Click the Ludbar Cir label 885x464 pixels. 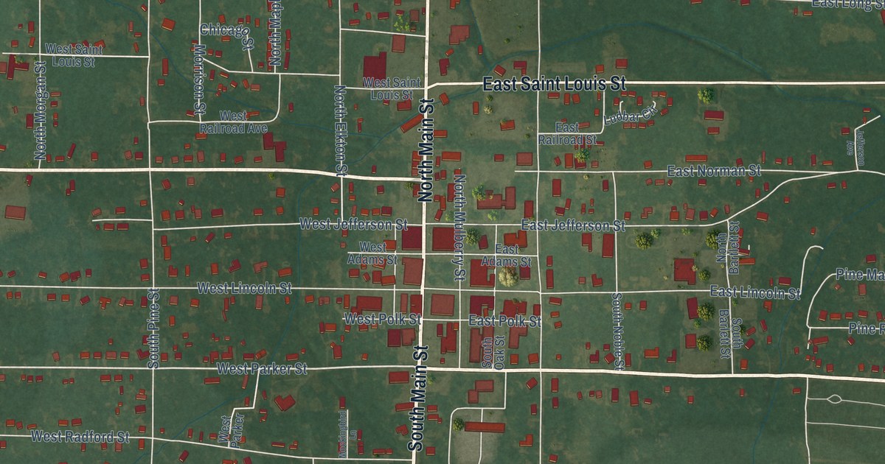(629, 115)
